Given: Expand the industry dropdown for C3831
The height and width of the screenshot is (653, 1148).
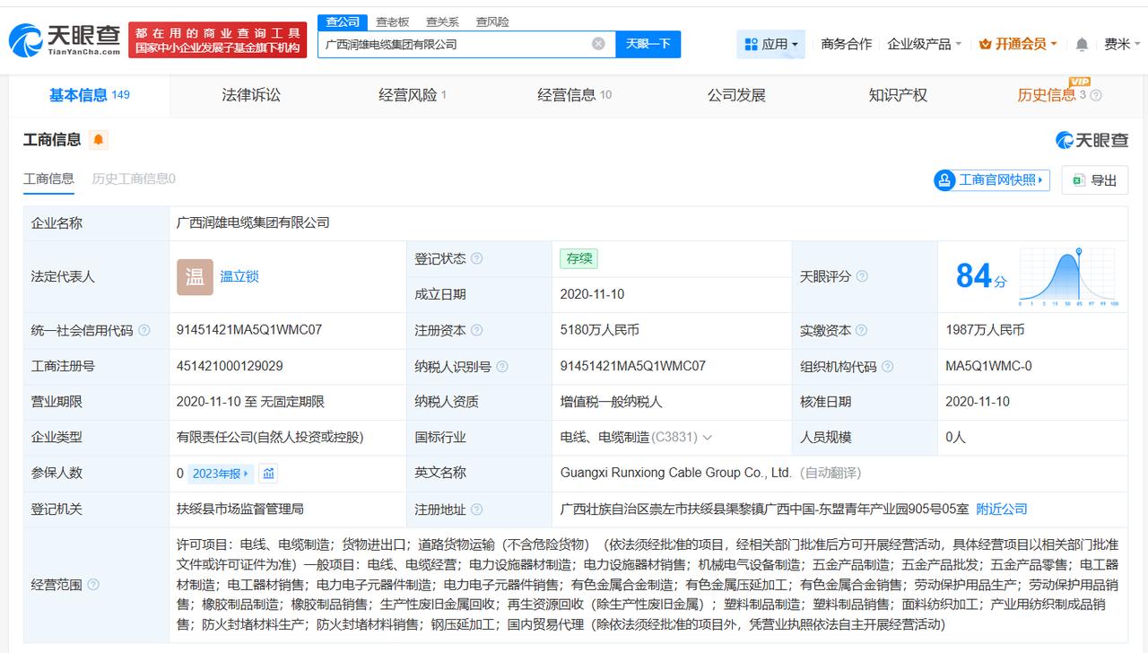Looking at the screenshot, I should 709,437.
